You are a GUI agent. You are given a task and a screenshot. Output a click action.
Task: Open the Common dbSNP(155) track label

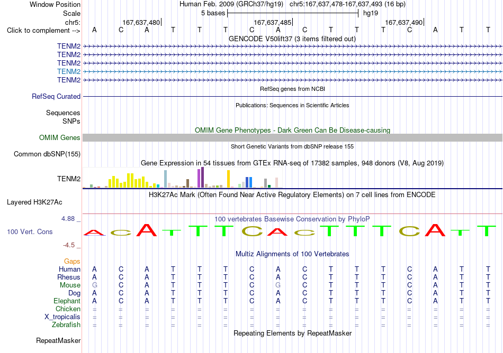pyautogui.click(x=47, y=154)
